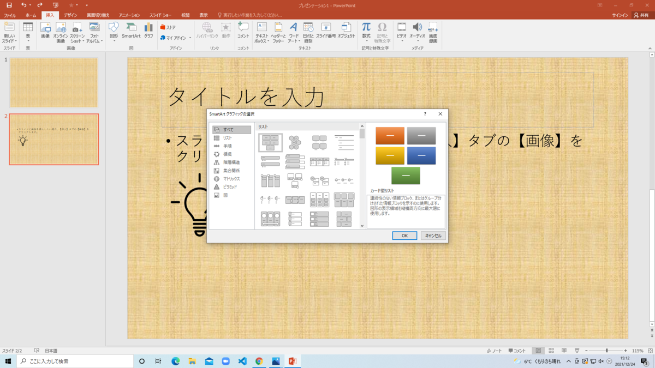Screen dimensions: 655x368
Task: Insert a chart with the グラフ icon
Action: 148,32
